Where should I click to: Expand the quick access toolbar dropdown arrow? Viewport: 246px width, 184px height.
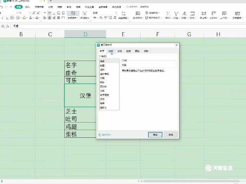point(11,7)
